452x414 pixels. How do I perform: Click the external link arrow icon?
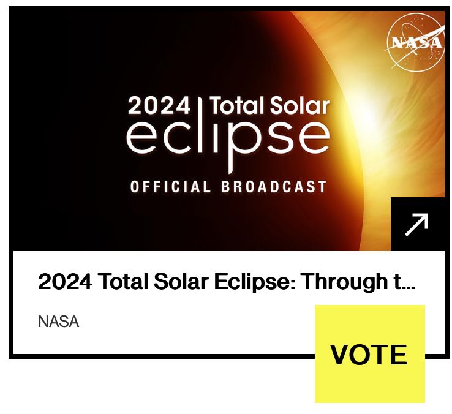point(416,225)
